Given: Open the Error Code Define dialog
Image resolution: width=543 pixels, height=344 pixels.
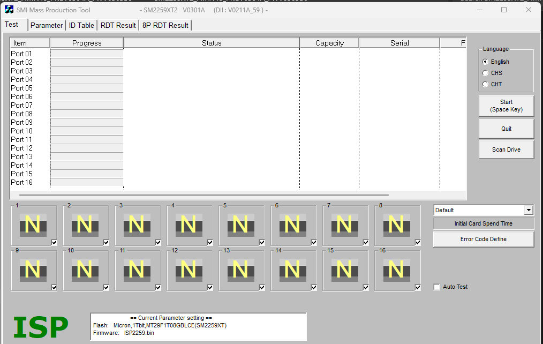Looking at the screenshot, I should tap(483, 239).
